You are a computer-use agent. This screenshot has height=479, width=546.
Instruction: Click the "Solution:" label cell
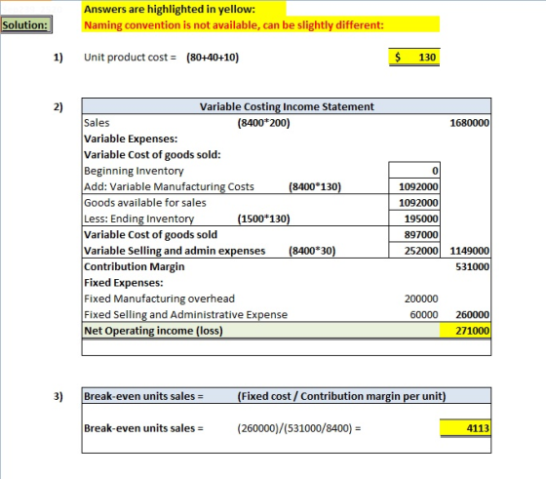26,25
